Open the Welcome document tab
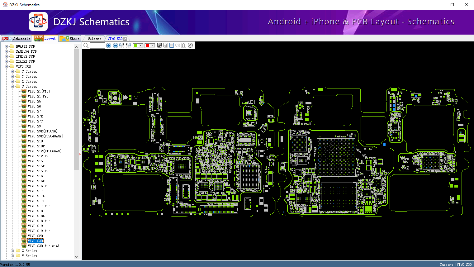Screen dimensions: 474x267 click(94, 39)
